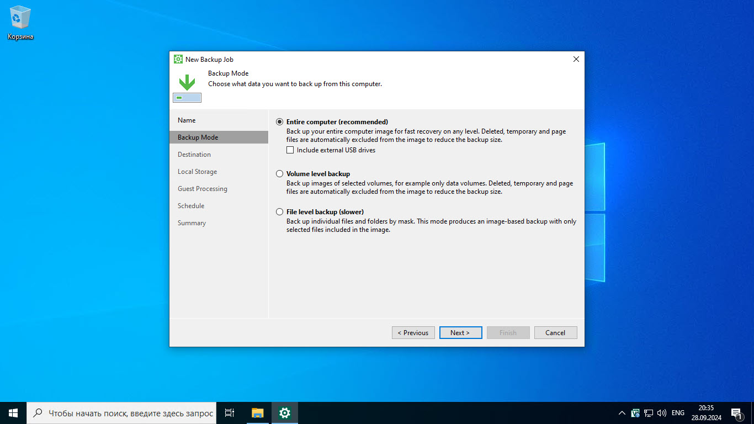The image size is (754, 424).
Task: Close the New Backup Job window
Action: pos(576,59)
